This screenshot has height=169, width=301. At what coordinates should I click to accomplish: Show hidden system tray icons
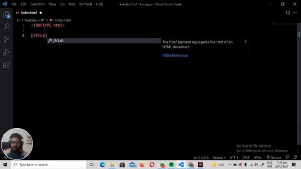(x=230, y=165)
